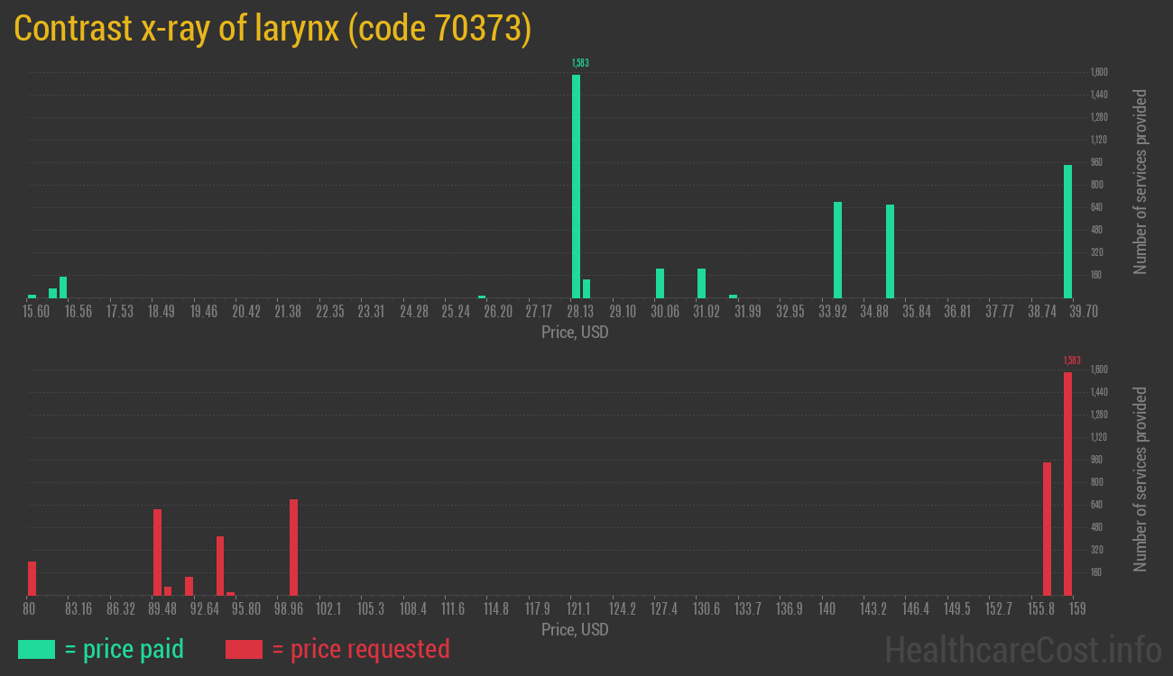Click the red 1,583 value label

click(x=1071, y=361)
